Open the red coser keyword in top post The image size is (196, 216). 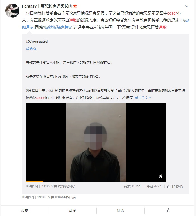[172, 13]
